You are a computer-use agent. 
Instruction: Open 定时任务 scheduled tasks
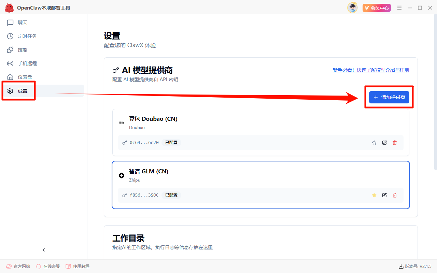coord(27,36)
